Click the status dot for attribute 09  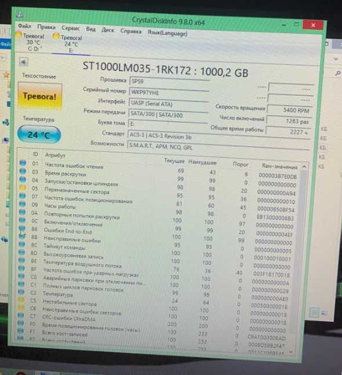[22, 204]
